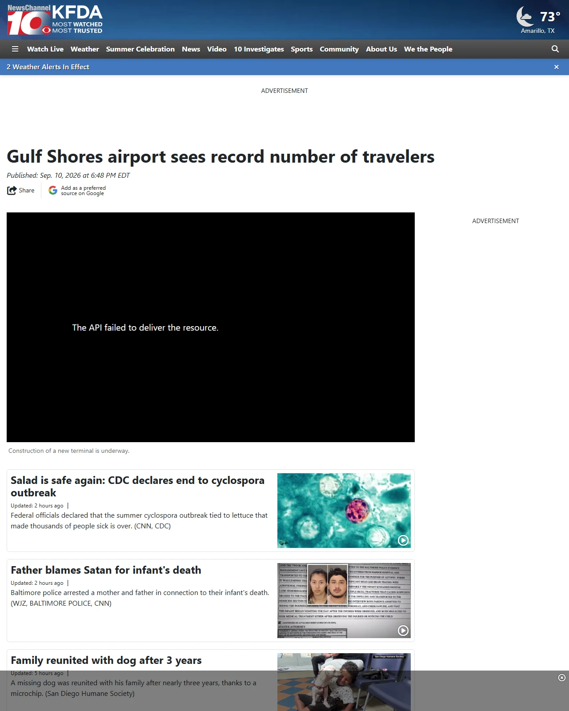The image size is (569, 711).
Task: Open the moon weather icon for Amarillo
Action: point(525,17)
